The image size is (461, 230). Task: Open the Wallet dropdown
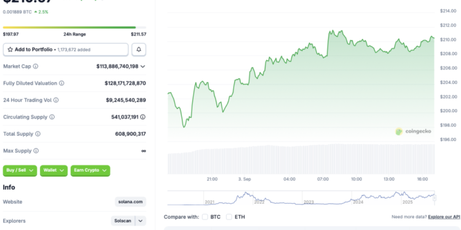(x=54, y=171)
